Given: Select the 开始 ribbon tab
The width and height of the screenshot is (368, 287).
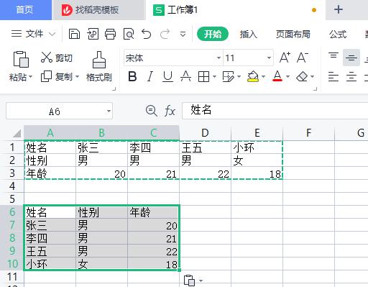Looking at the screenshot, I should [x=213, y=34].
